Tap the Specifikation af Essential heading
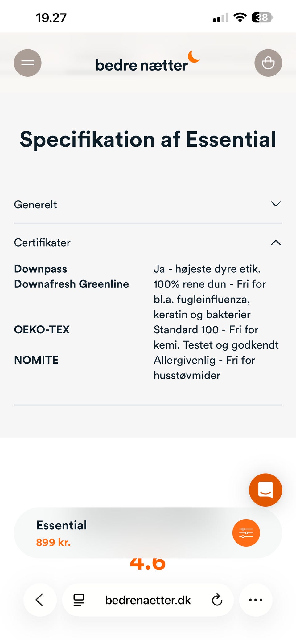296x640 pixels. coord(148,139)
